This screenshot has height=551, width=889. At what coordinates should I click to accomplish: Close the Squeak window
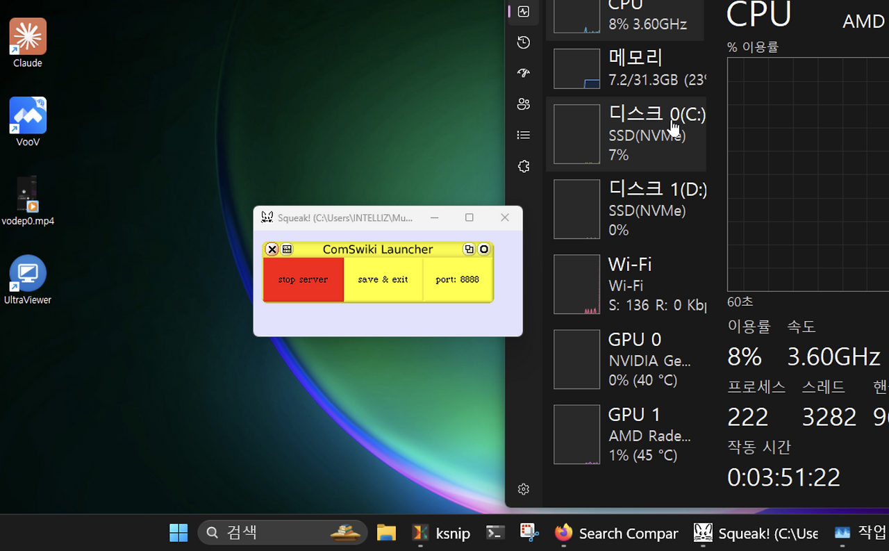click(505, 217)
